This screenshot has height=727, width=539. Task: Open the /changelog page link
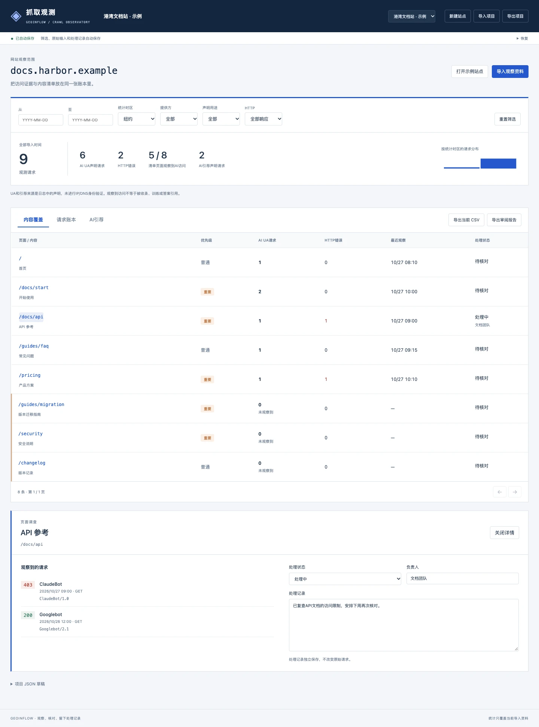32,463
